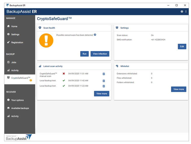The height and width of the screenshot is (144, 191).
Task: Open Available backups in sidebar
Action: pos(20,108)
